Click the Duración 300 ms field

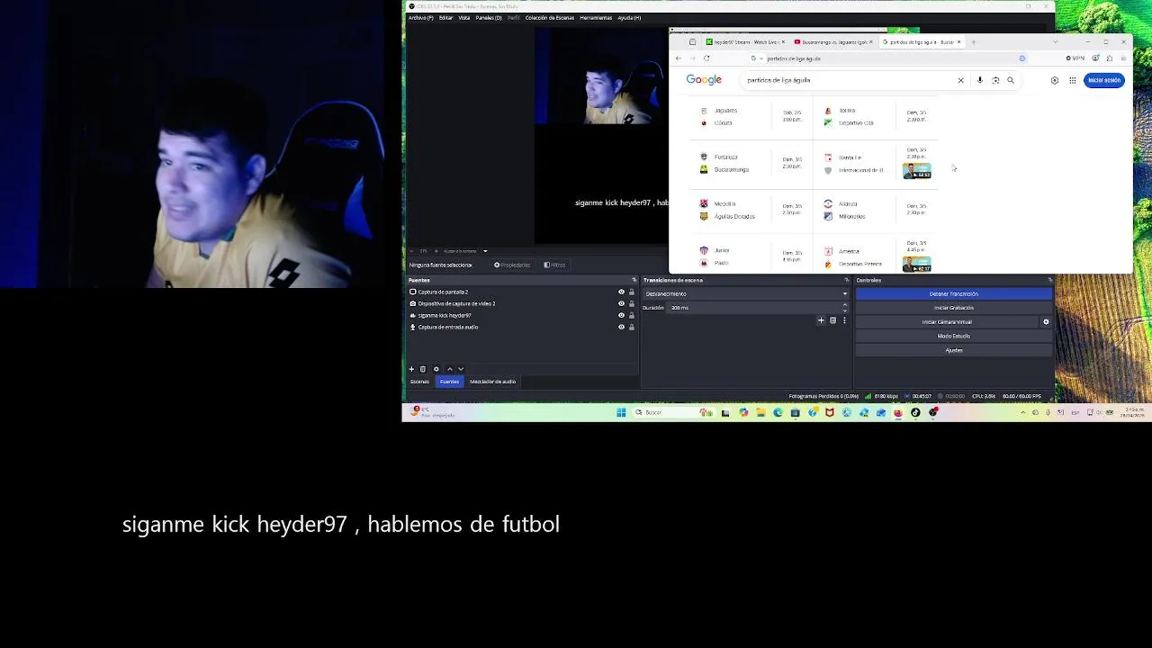753,308
